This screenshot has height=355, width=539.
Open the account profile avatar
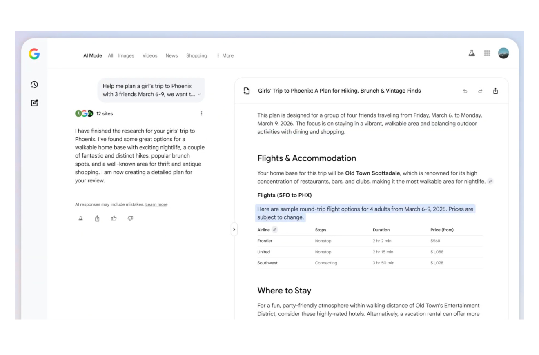pyautogui.click(x=503, y=53)
